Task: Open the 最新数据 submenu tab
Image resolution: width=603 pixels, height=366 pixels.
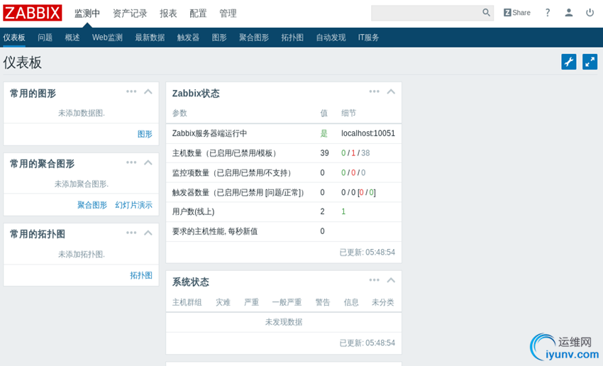Action: click(x=150, y=38)
